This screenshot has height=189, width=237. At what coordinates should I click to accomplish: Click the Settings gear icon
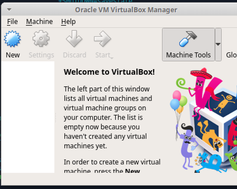click(x=41, y=39)
